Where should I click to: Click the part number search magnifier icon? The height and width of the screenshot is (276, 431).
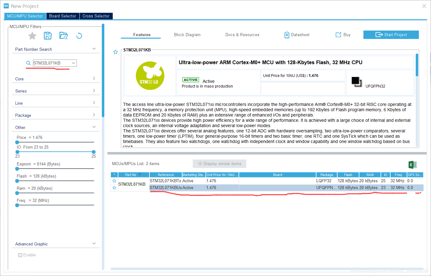[x=28, y=63]
